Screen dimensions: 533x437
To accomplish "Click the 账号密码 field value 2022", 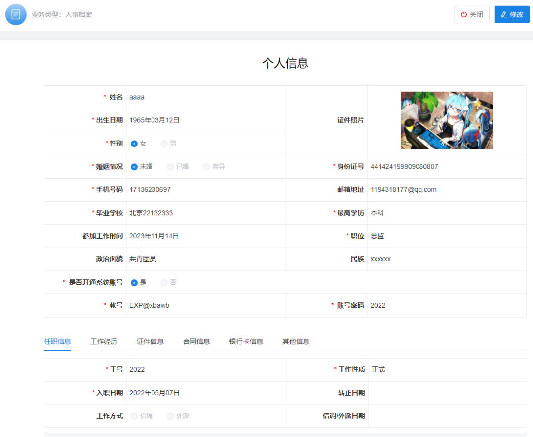I will tap(378, 305).
